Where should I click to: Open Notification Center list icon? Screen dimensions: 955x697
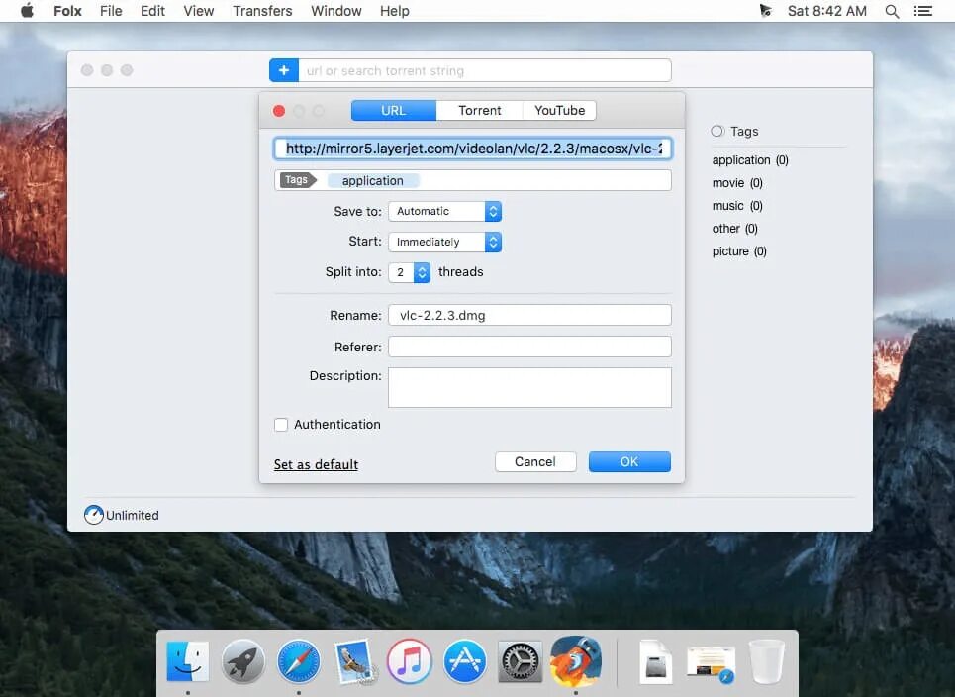coord(923,11)
